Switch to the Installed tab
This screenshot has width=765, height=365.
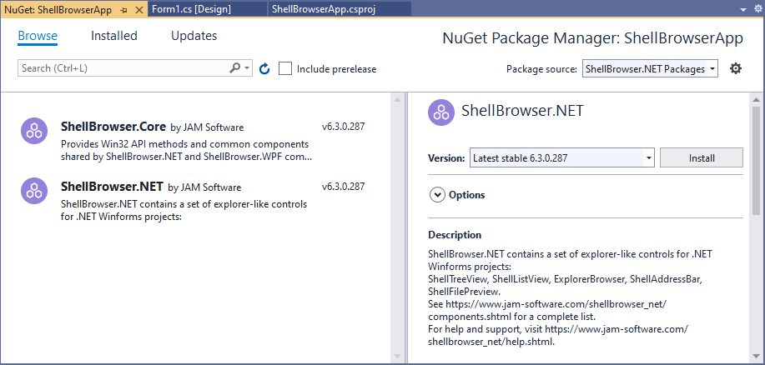[x=114, y=36]
